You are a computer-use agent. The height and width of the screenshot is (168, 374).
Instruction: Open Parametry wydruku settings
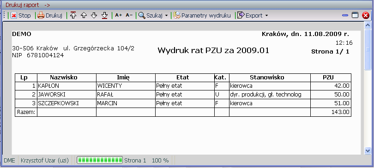[202, 16]
